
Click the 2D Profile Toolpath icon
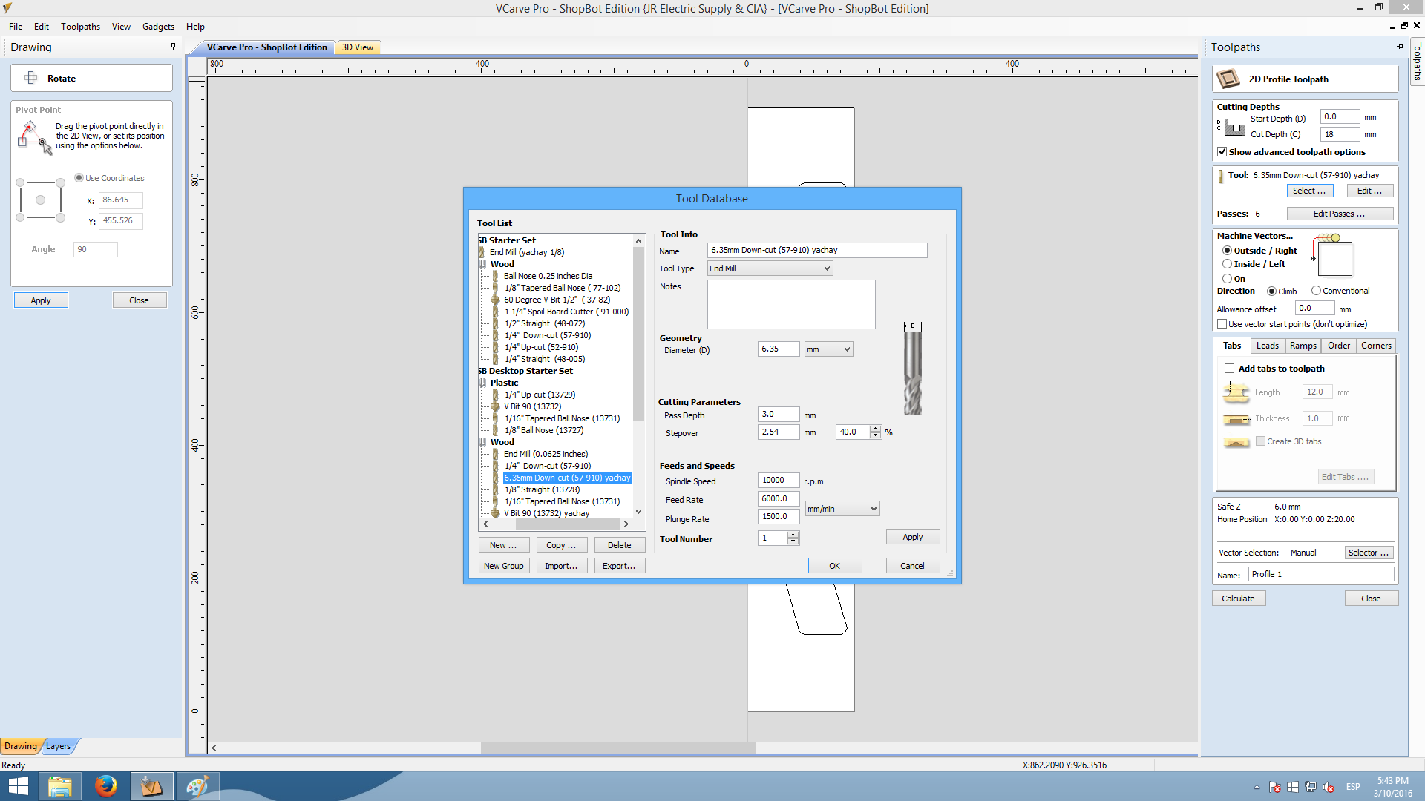(x=1228, y=79)
